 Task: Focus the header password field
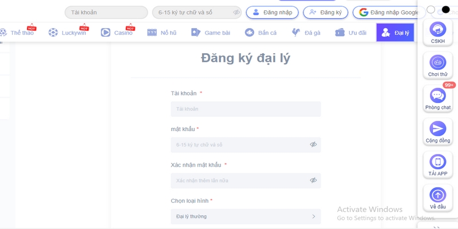(x=197, y=12)
